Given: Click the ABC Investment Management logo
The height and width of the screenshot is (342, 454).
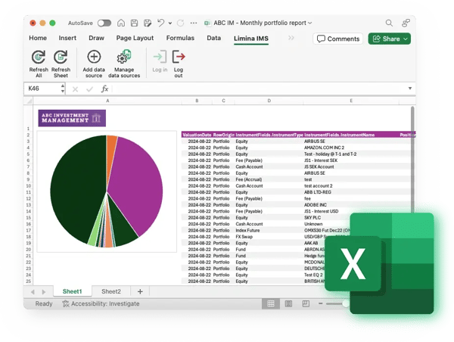Looking at the screenshot, I should pos(72,118).
